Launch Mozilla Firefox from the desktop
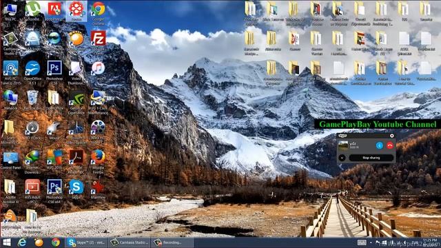The width and height of the screenshot is (441, 248). pyautogui.click(x=98, y=162)
